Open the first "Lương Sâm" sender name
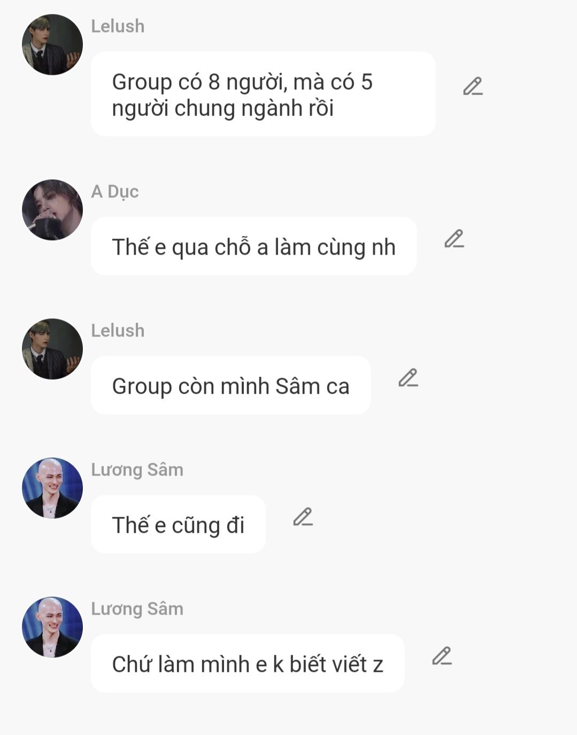577x735 pixels. (137, 470)
